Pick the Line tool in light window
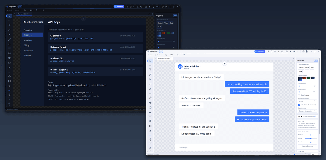The height and width of the screenshot is (160, 326). [150, 84]
